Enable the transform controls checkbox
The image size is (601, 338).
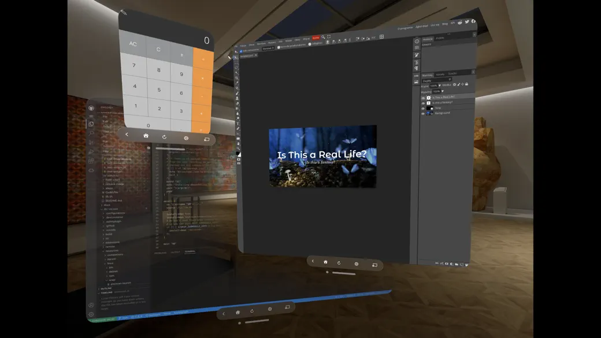click(x=279, y=47)
